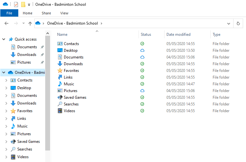Image resolution: width=246 pixels, height=162 pixels.
Task: Sort files by Name column header
Action: point(63,35)
